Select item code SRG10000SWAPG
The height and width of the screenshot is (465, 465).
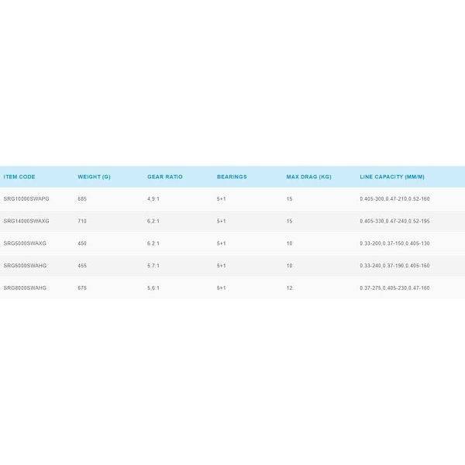pos(26,198)
